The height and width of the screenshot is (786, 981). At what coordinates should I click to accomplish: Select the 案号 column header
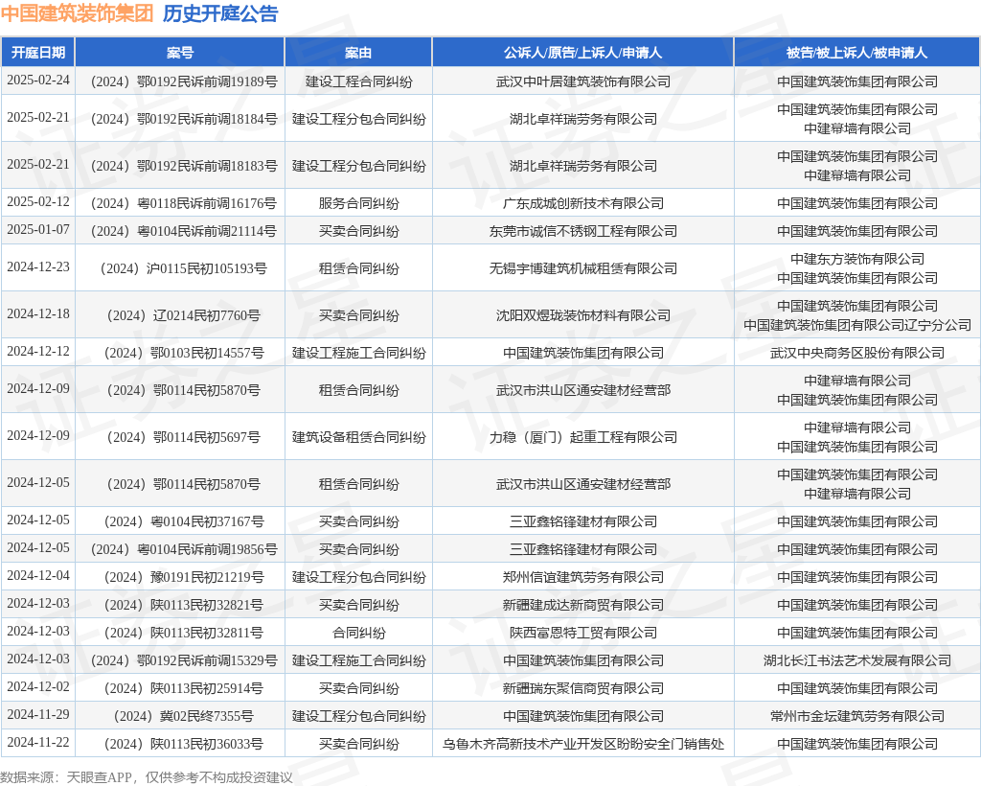tap(180, 53)
